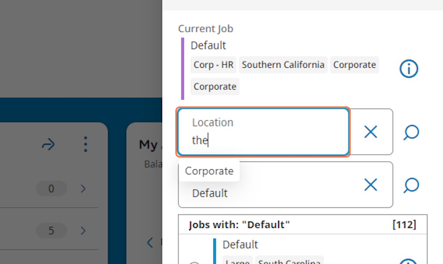Click the forward arrow icon on card
Viewport: 443px width, 264px height.
[x=48, y=145]
